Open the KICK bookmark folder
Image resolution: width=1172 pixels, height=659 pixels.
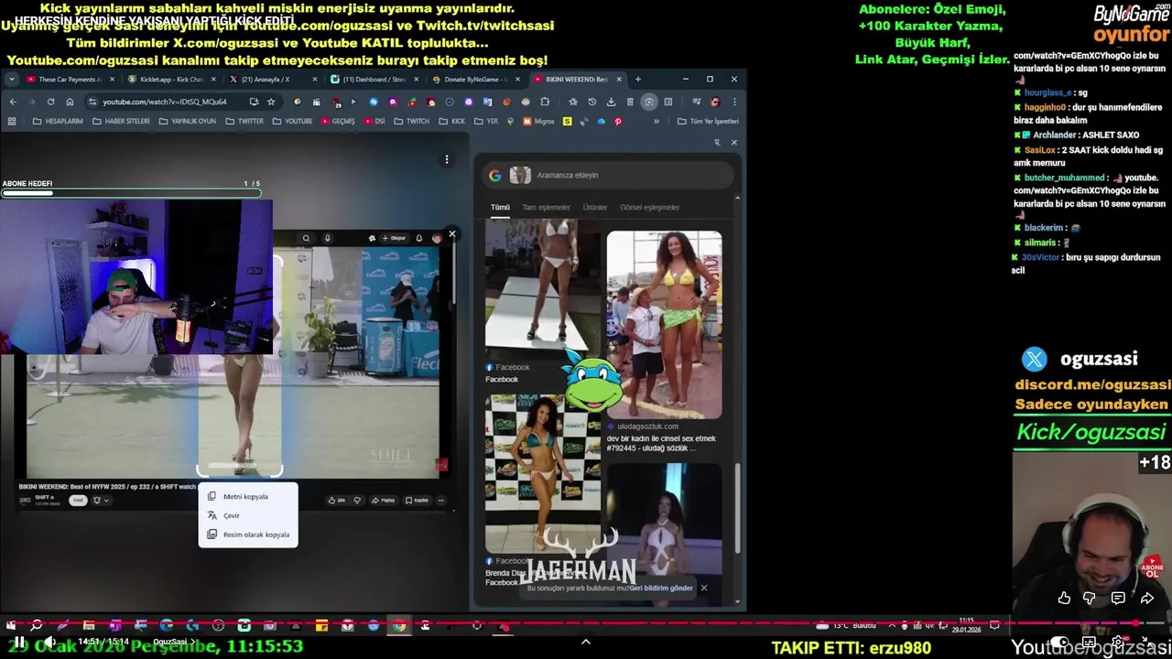pyautogui.click(x=452, y=121)
